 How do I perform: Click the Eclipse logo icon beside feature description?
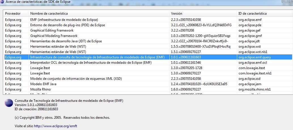9,103
